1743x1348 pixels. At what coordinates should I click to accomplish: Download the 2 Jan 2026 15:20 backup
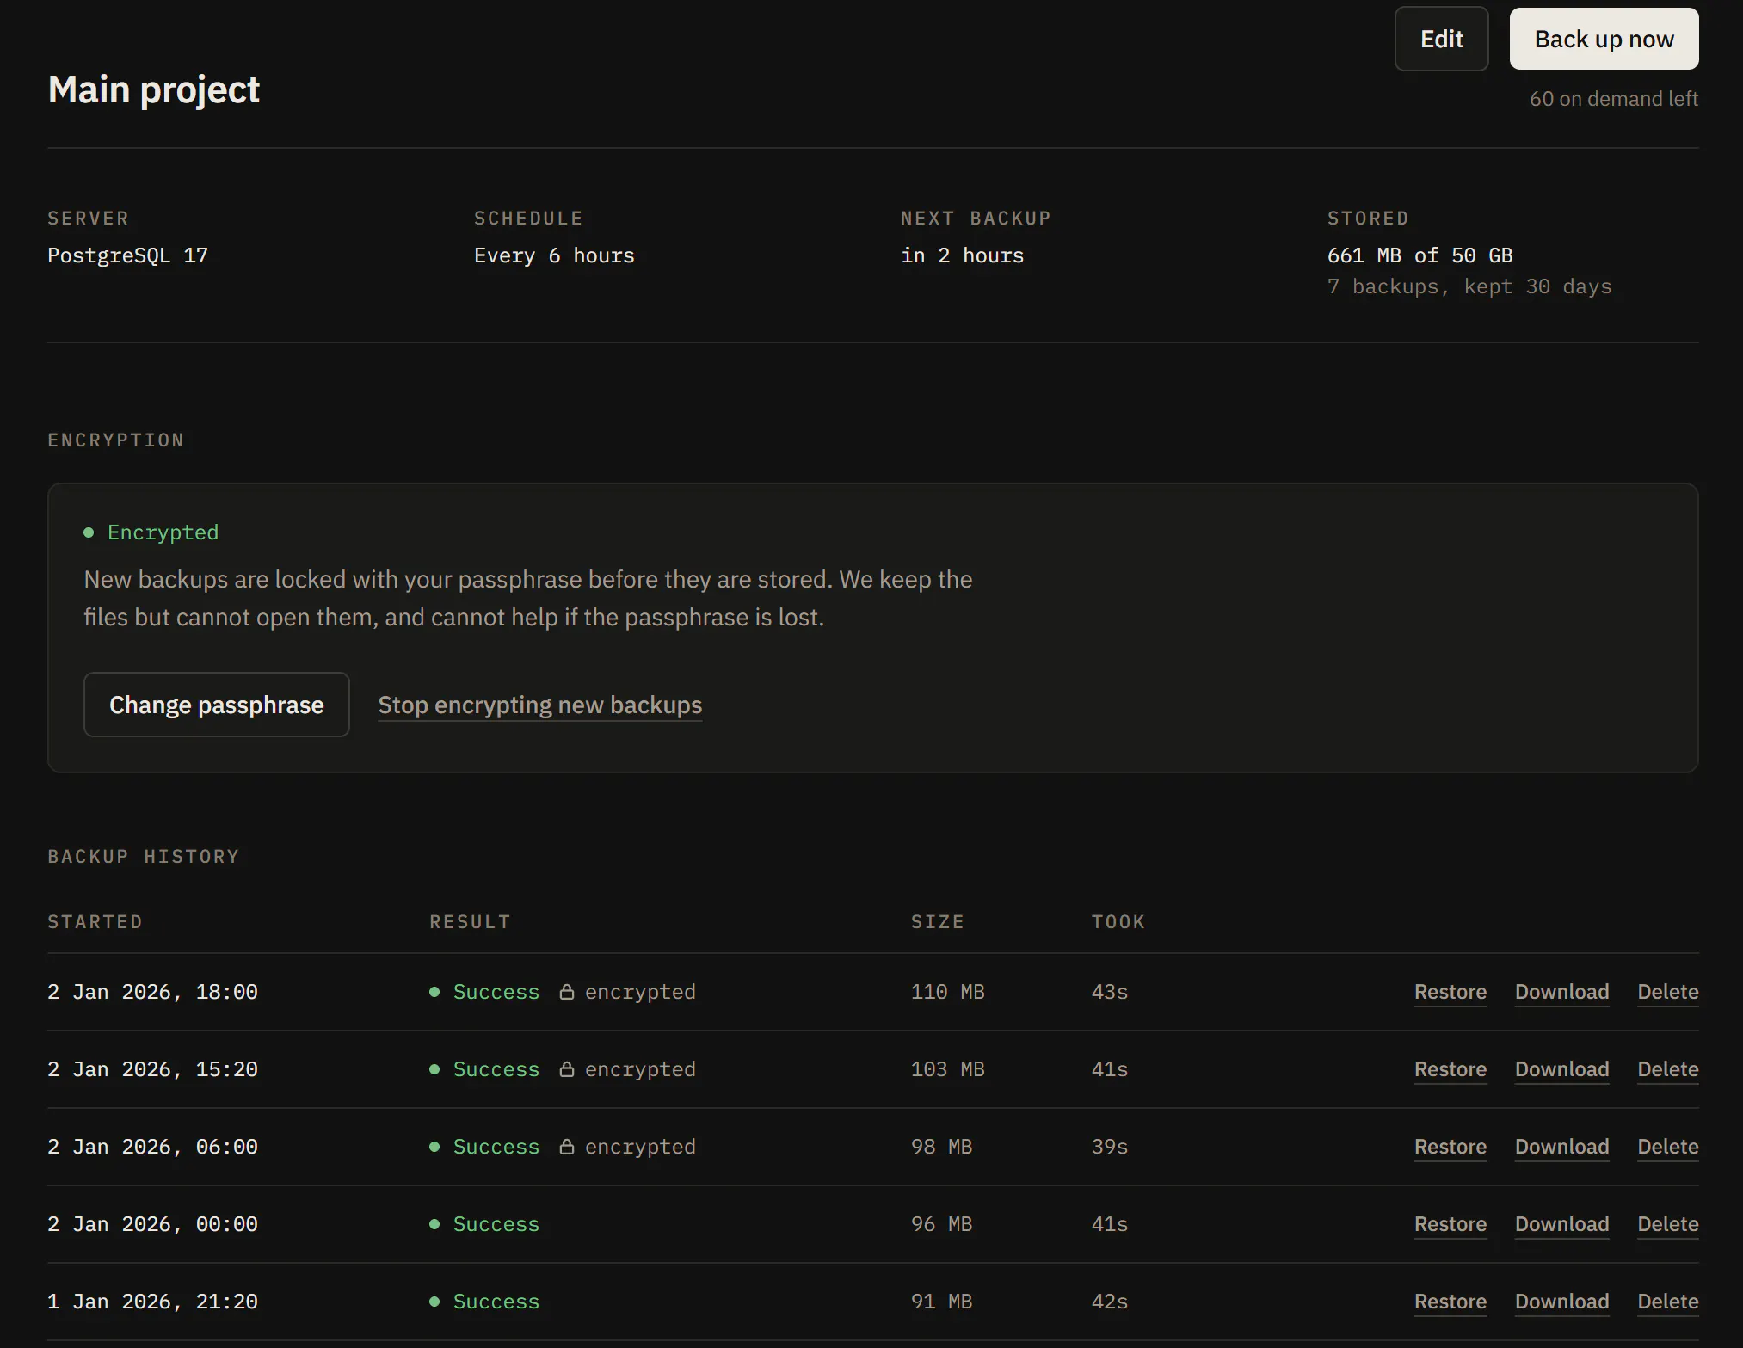(1561, 1069)
